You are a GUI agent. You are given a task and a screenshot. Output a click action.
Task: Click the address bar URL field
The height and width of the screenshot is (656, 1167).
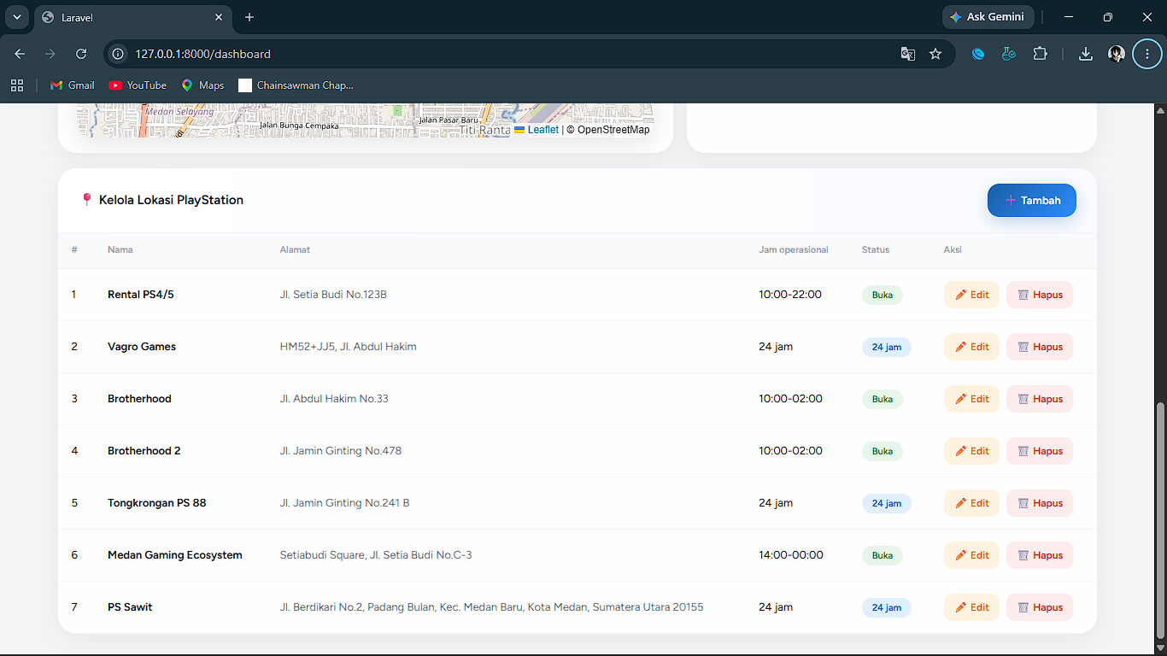coord(513,54)
